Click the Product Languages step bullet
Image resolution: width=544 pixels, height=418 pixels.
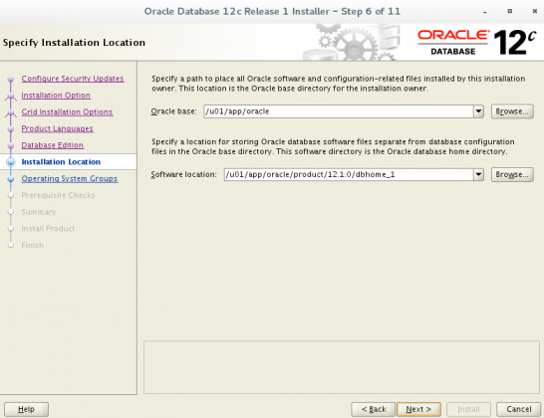click(x=11, y=129)
